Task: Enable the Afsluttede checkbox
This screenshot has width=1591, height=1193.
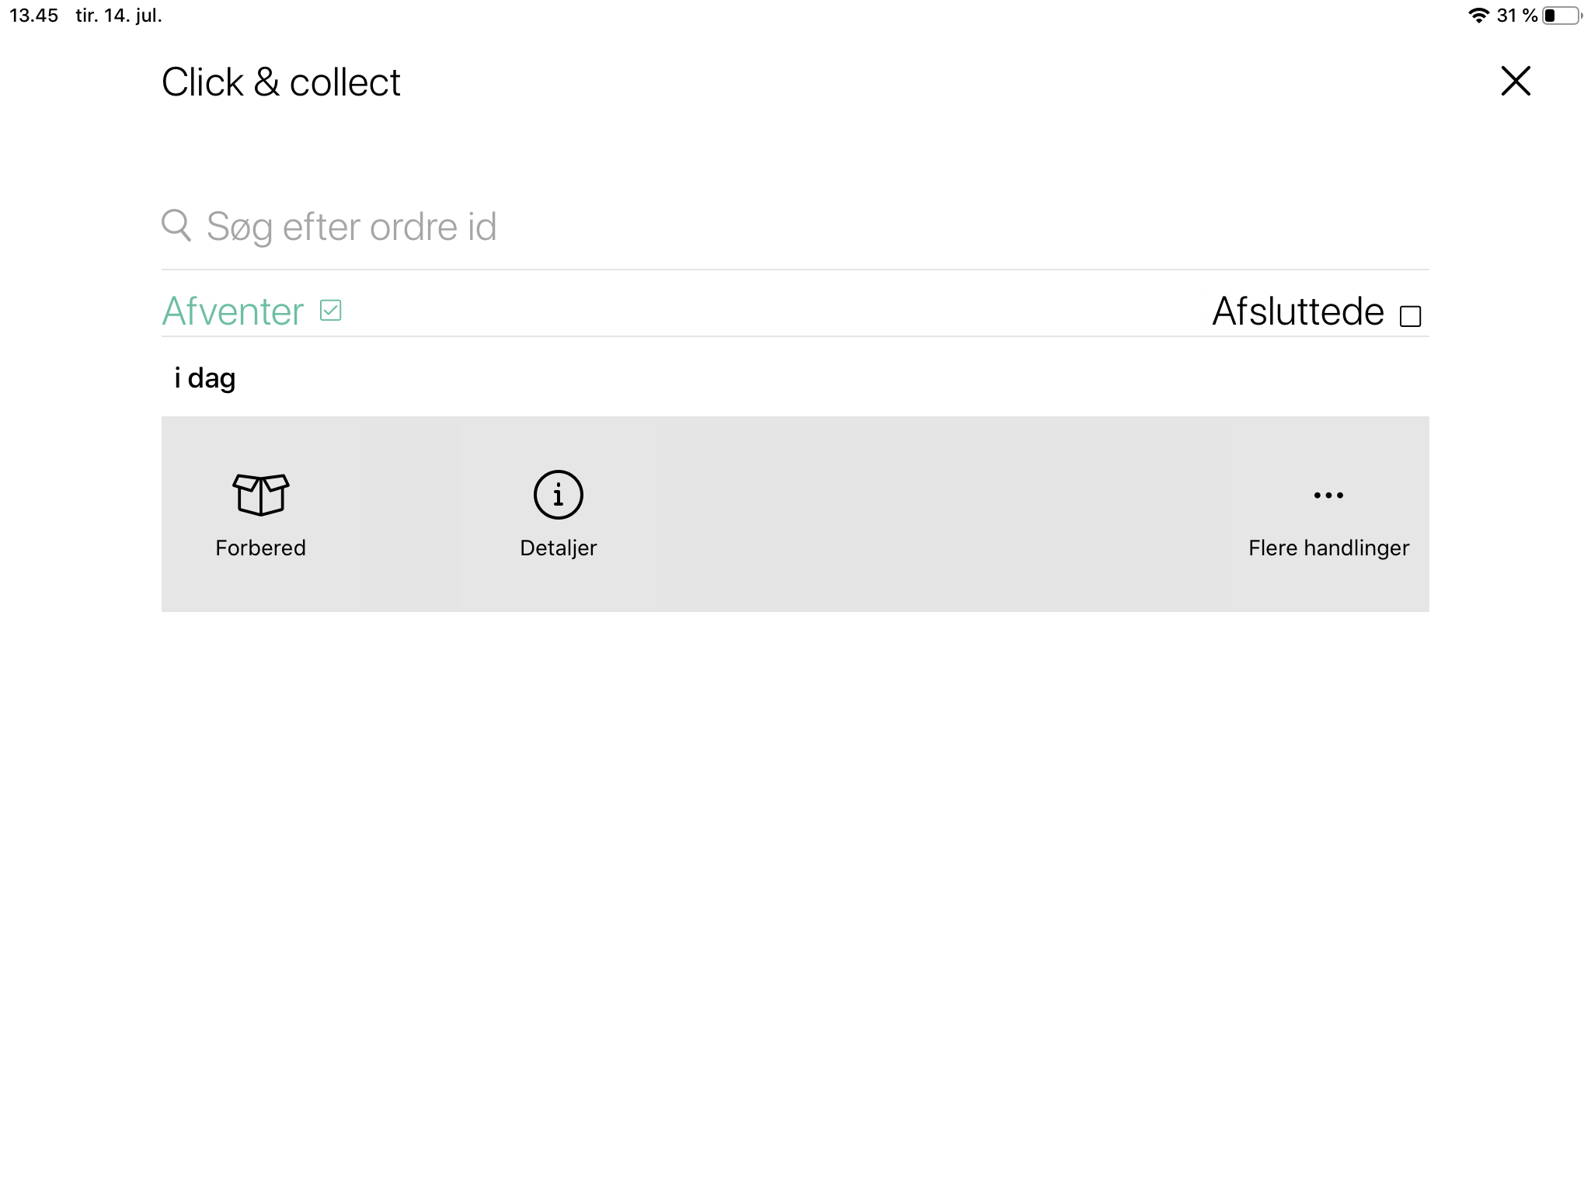Action: 1410,316
